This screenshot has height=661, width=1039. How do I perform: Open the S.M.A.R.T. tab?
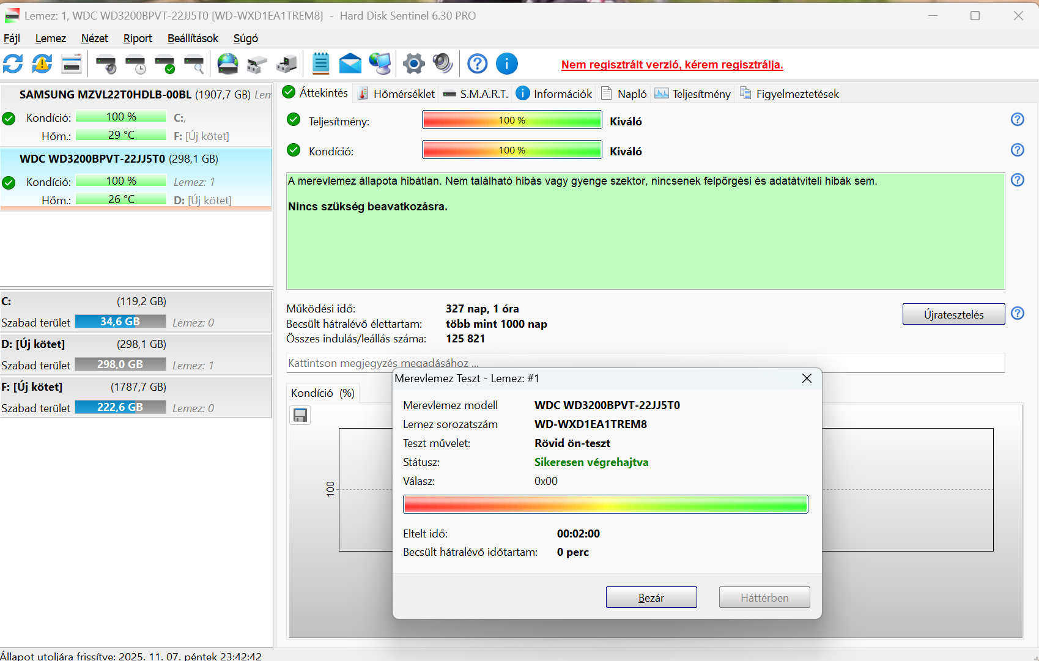pos(476,94)
